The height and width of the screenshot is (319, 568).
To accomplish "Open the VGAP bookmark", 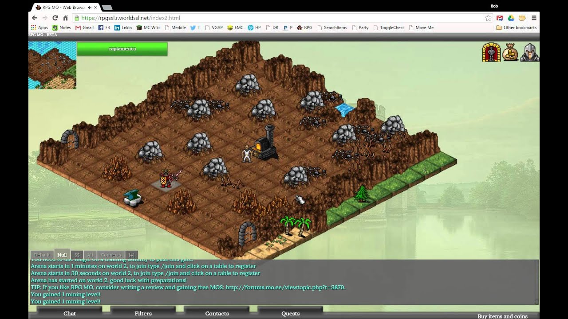I will 213,27.
